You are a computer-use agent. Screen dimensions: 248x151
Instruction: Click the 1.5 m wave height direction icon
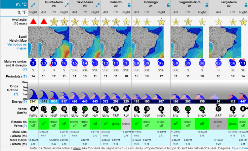click(x=74, y=63)
